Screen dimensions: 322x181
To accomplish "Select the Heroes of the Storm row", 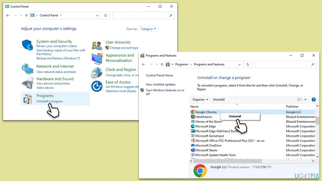I will pos(253,122).
